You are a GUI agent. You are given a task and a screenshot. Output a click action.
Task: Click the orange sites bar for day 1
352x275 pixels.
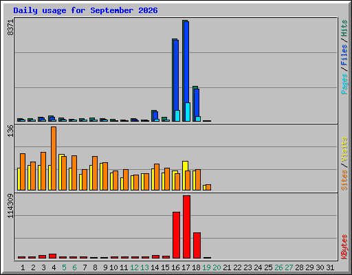click(23, 172)
